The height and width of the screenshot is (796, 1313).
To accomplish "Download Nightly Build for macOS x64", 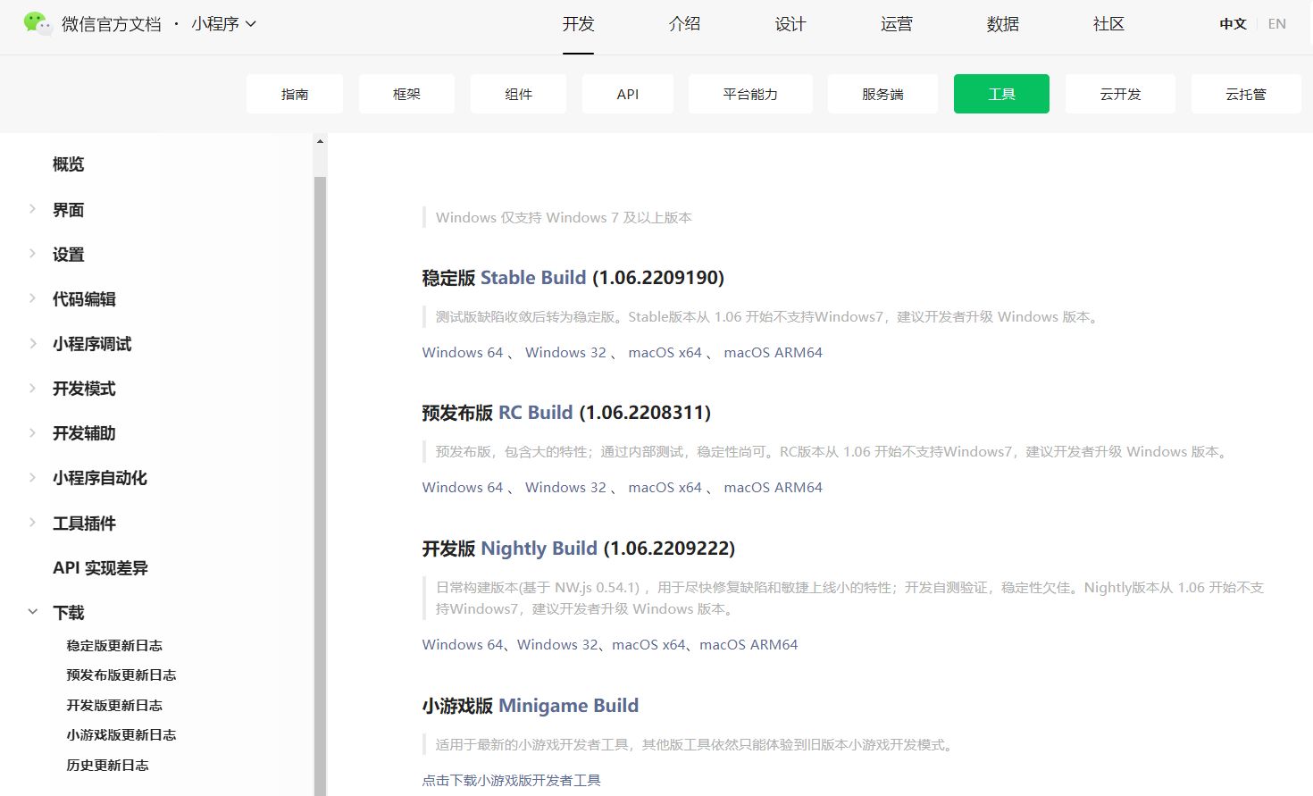I will [x=649, y=644].
